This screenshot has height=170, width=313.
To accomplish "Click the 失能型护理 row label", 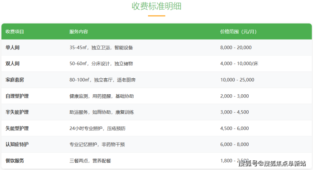I will coord(17,128).
